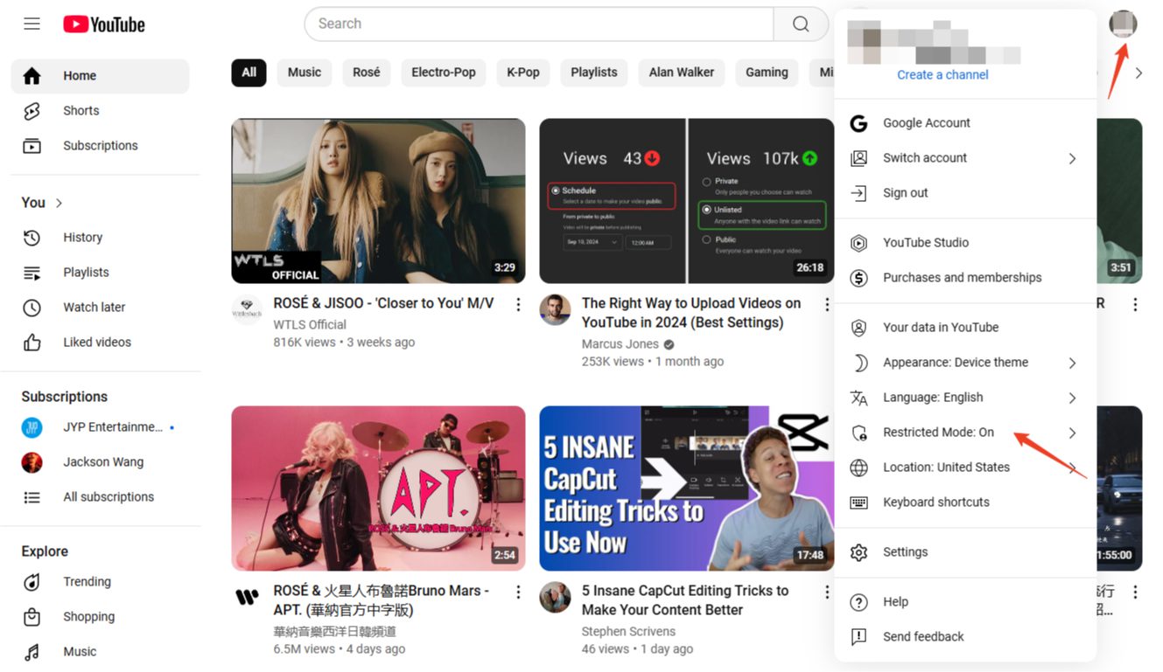Click the YouTube logo
This screenshot has height=672, width=1163.
click(x=104, y=24)
